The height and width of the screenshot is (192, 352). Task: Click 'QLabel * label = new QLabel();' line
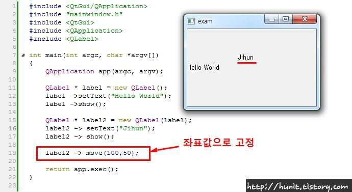pyautogui.click(x=107, y=88)
